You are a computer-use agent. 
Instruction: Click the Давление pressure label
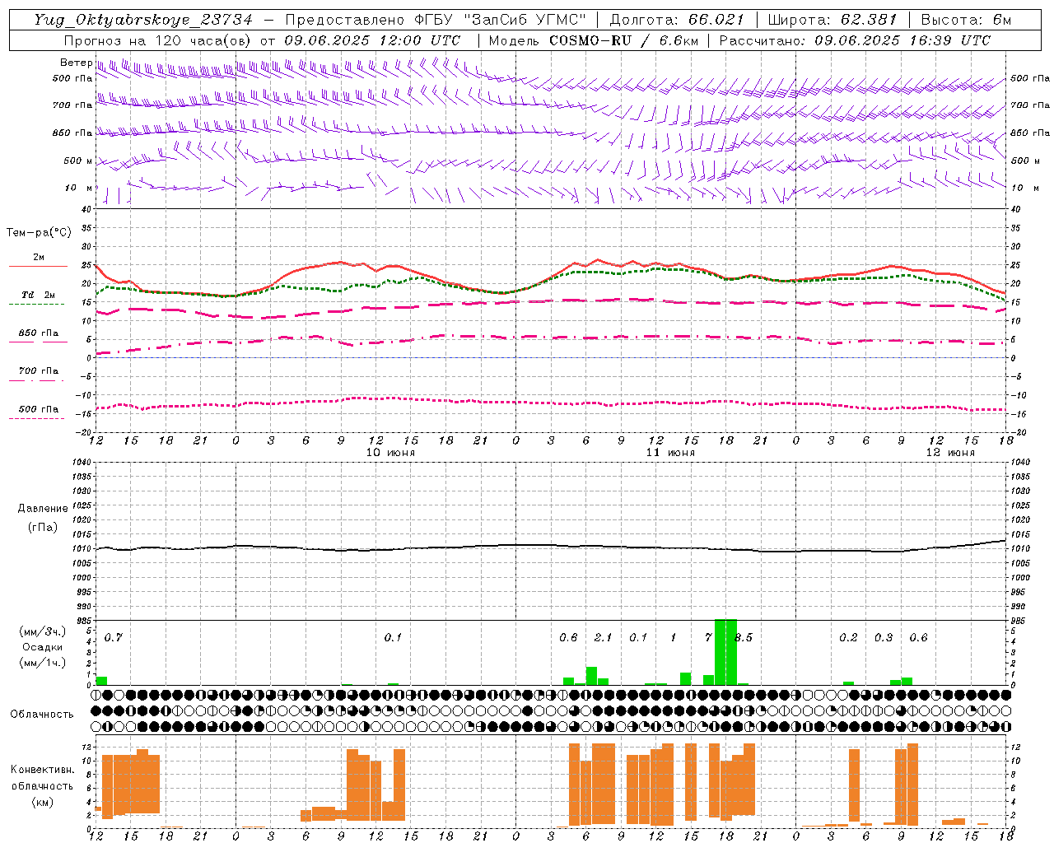point(43,509)
